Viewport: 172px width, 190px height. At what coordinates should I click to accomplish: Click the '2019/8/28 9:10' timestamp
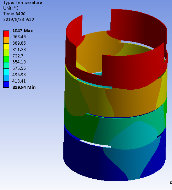pyautogui.click(x=19, y=19)
